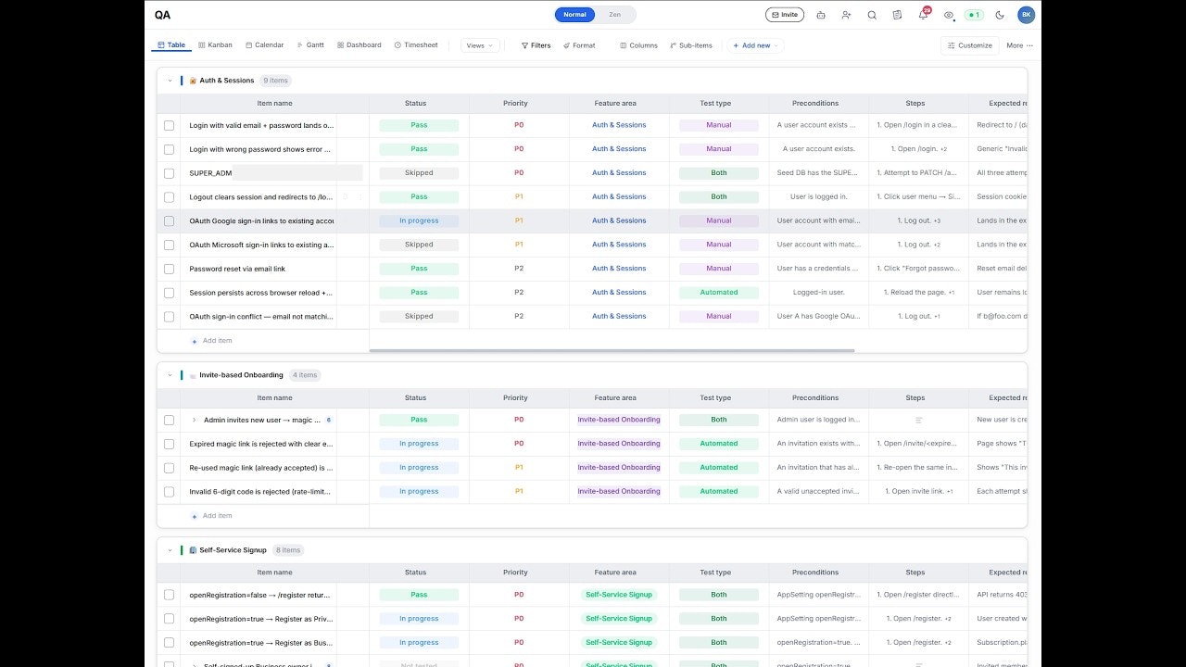Open the Add new dropdown

[x=754, y=45]
